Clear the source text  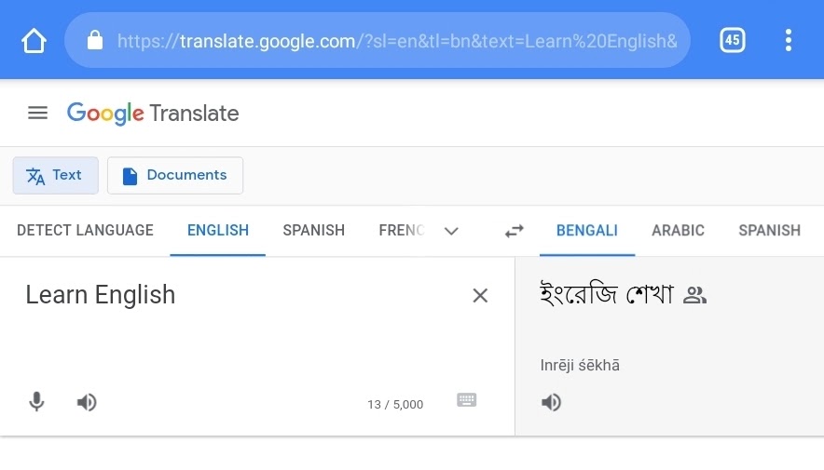tap(480, 296)
